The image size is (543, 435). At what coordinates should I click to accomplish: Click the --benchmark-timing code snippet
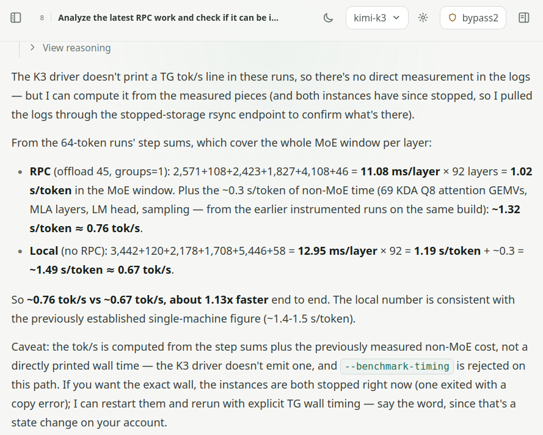(397, 367)
